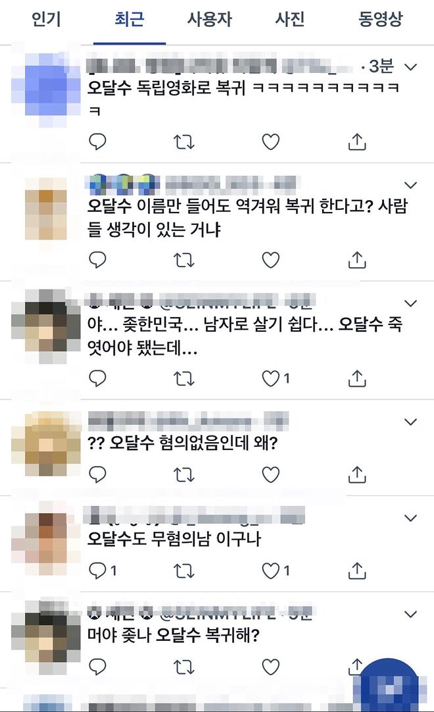Reply to 오달수 혐의없음인데 왜 tweet

[97, 474]
